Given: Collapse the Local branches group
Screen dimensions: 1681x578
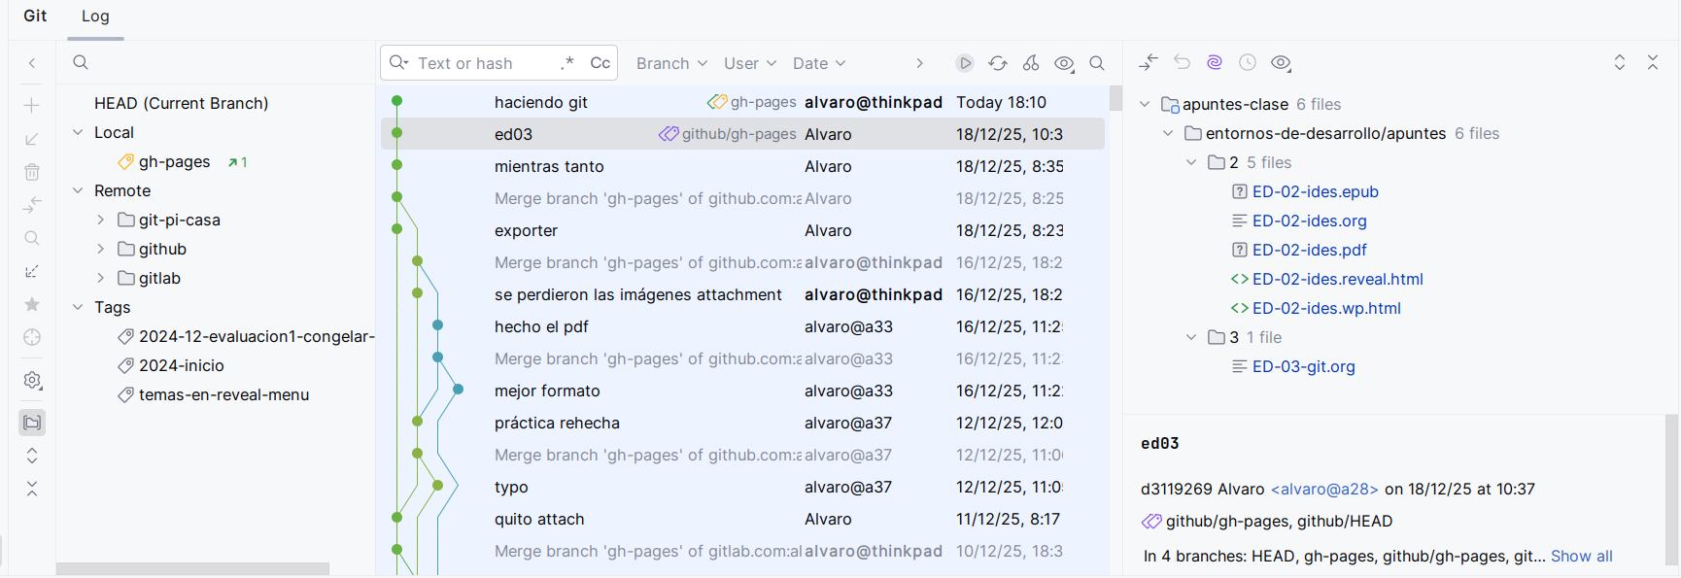Looking at the screenshot, I should click(x=78, y=132).
